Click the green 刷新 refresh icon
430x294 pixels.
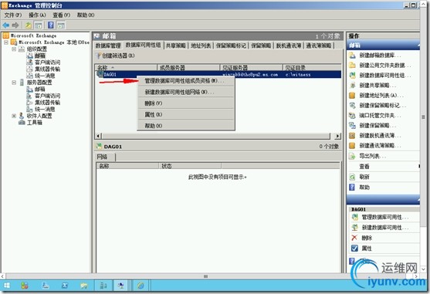[352, 177]
